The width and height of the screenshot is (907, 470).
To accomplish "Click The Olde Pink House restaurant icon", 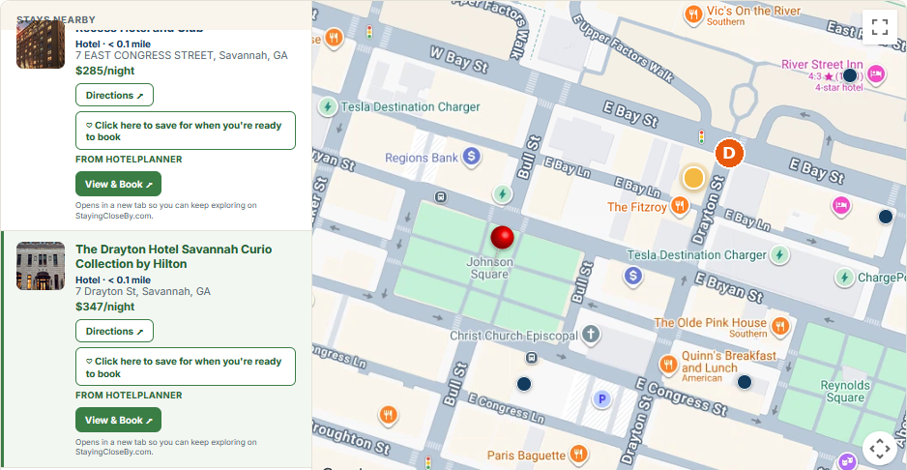I will point(779,327).
